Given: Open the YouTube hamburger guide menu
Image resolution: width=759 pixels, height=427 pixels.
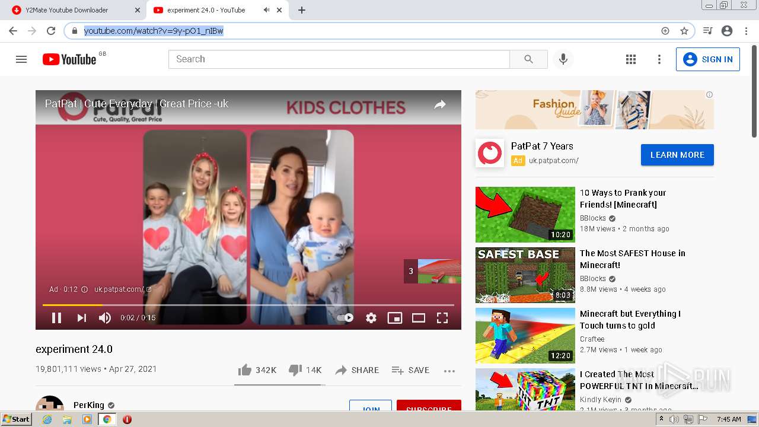Looking at the screenshot, I should [21, 59].
